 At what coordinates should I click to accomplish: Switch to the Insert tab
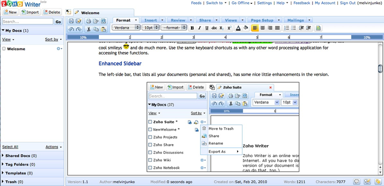coord(151,20)
